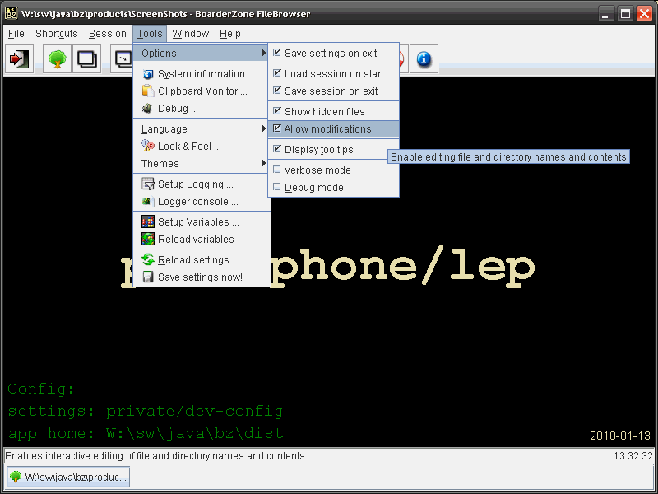The height and width of the screenshot is (494, 658).
Task: Expand the Options submenu arrow
Action: click(x=263, y=53)
